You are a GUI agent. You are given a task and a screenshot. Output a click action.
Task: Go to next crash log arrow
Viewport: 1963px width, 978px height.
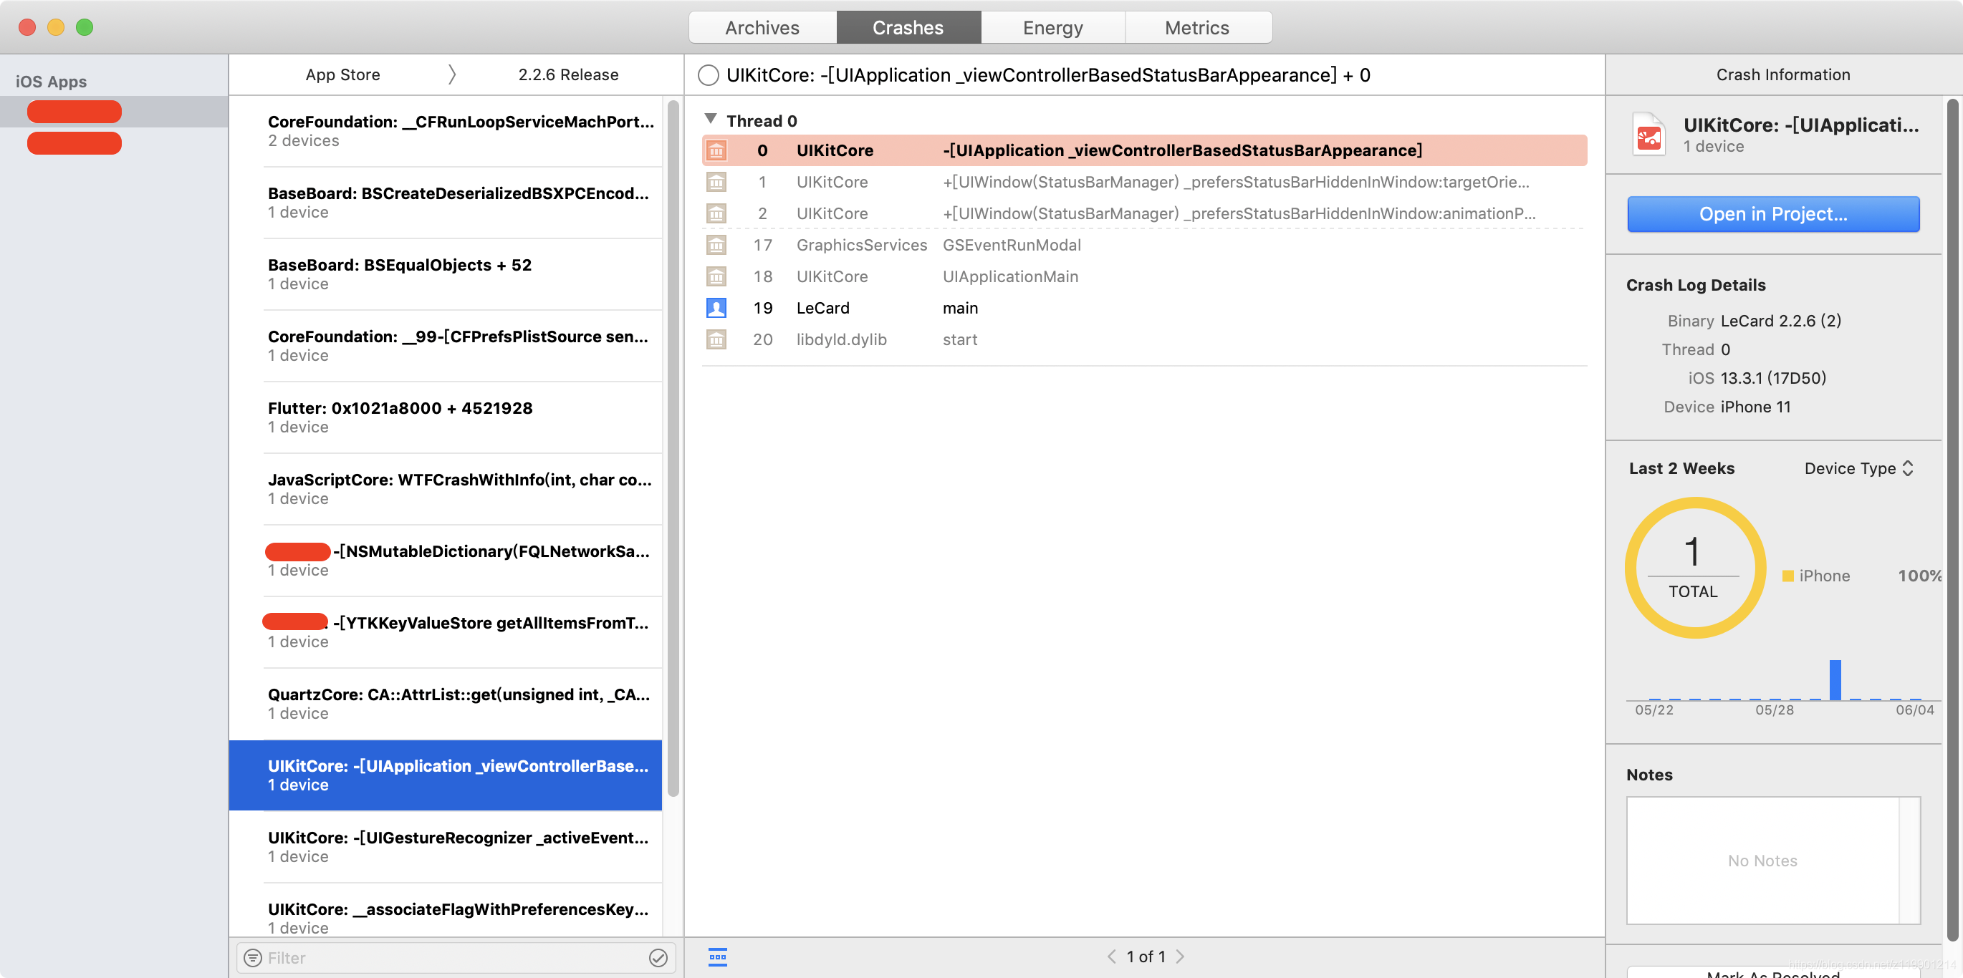(x=1181, y=957)
